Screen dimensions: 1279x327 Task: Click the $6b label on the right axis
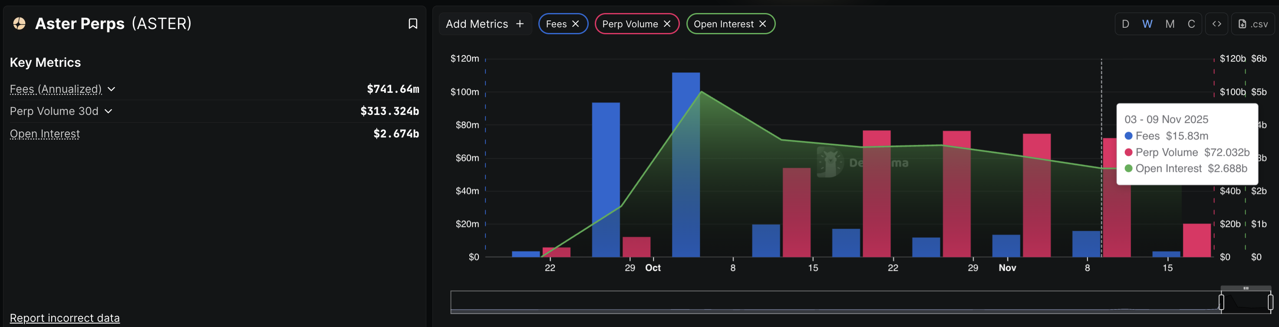click(x=1259, y=59)
